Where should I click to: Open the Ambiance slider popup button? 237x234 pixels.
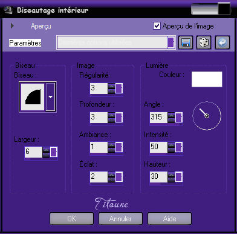(119, 147)
